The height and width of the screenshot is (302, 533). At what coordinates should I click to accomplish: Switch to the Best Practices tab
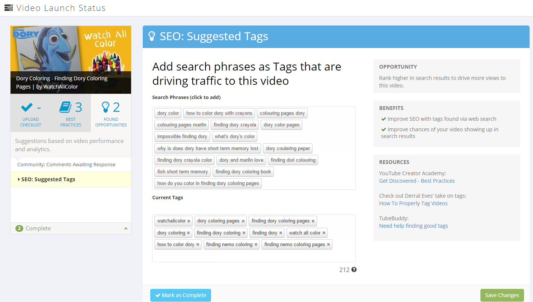tap(71, 113)
